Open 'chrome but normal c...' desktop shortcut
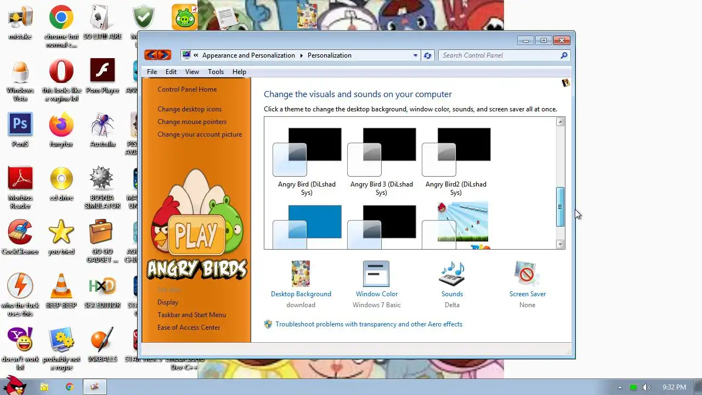 pos(61,26)
